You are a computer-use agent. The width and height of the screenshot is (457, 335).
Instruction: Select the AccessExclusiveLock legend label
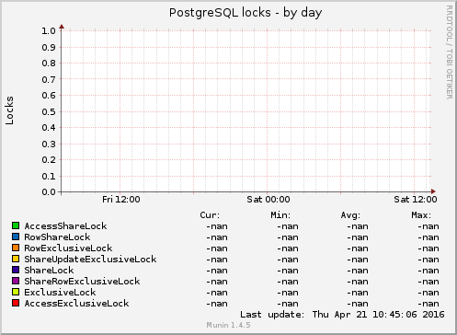tap(76, 304)
